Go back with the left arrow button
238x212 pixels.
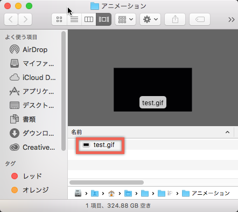(x=11, y=19)
